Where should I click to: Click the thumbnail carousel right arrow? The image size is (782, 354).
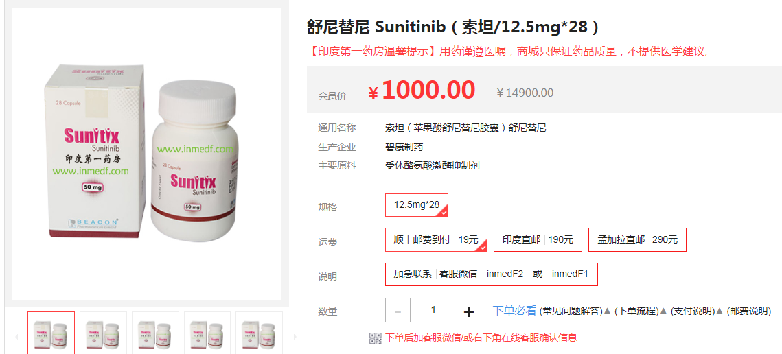[x=294, y=337]
